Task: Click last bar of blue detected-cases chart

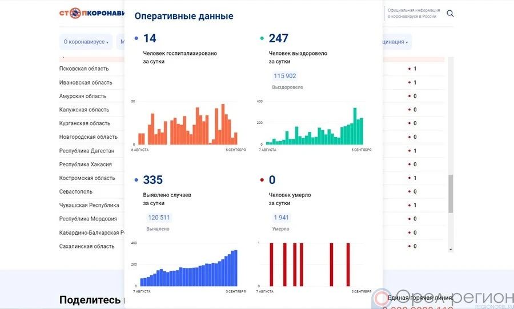Action: 235,268
